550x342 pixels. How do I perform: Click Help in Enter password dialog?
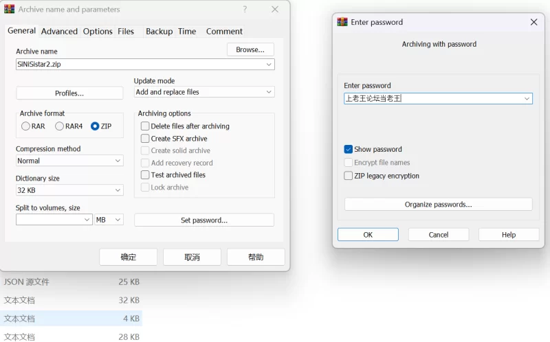tap(509, 234)
